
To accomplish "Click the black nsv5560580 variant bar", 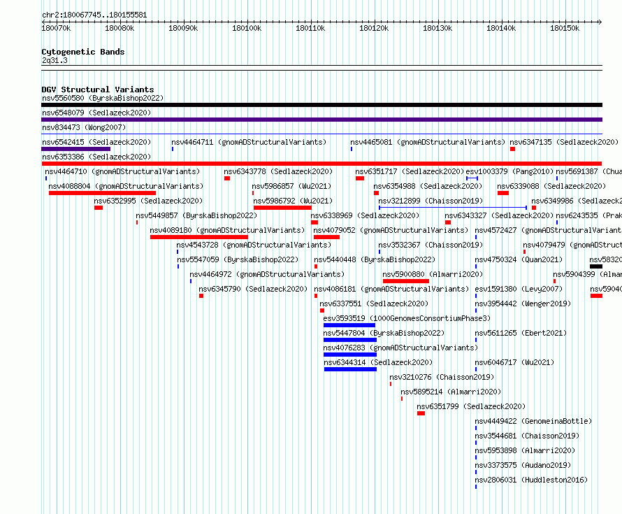I will point(321,105).
